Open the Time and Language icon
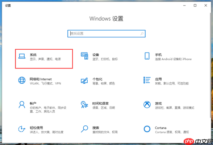 [84, 104]
